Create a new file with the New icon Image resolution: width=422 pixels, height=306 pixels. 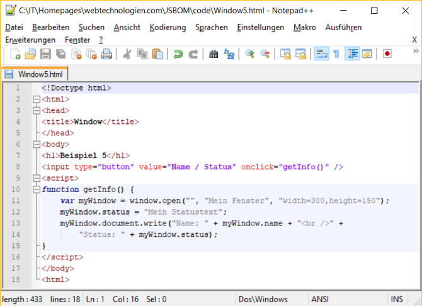pyautogui.click(x=15, y=54)
